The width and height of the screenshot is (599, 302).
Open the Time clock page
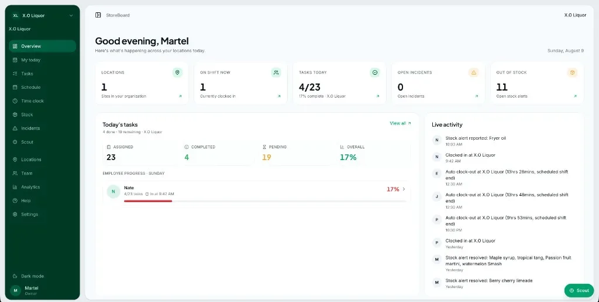[42, 101]
